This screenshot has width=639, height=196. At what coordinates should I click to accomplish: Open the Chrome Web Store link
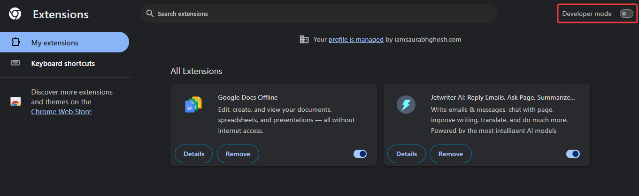62,112
